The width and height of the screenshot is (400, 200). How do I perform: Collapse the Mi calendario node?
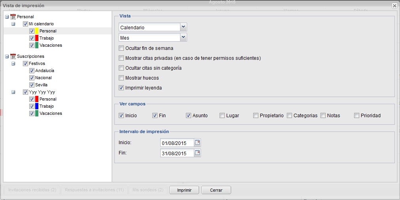point(13,24)
